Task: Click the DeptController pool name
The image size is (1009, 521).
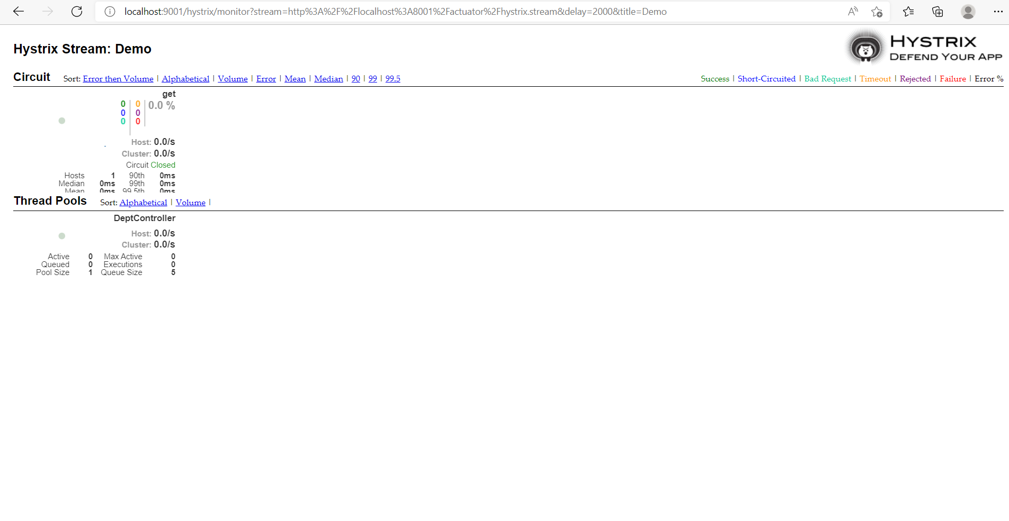Action: tap(145, 218)
